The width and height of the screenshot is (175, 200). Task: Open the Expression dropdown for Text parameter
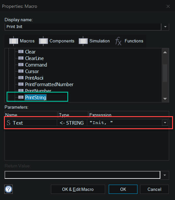coord(165,123)
